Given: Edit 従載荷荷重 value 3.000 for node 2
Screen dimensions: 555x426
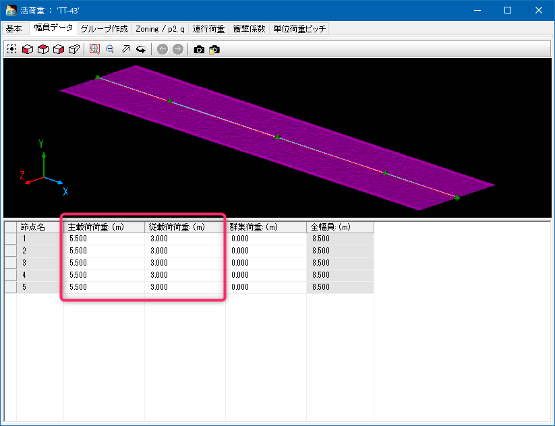Looking at the screenshot, I should point(185,251).
